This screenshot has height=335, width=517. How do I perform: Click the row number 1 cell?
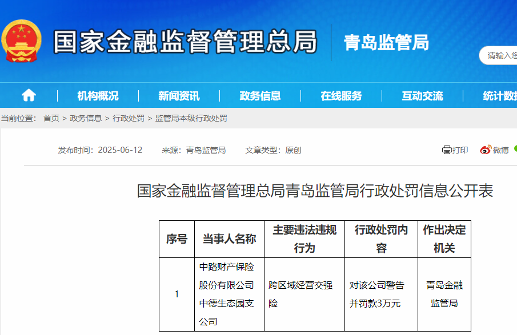coord(177,294)
